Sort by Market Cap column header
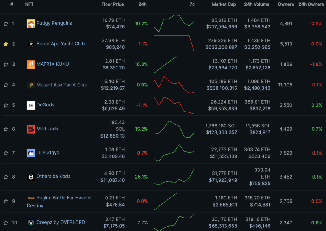The image size is (326, 231). (x=224, y=4)
